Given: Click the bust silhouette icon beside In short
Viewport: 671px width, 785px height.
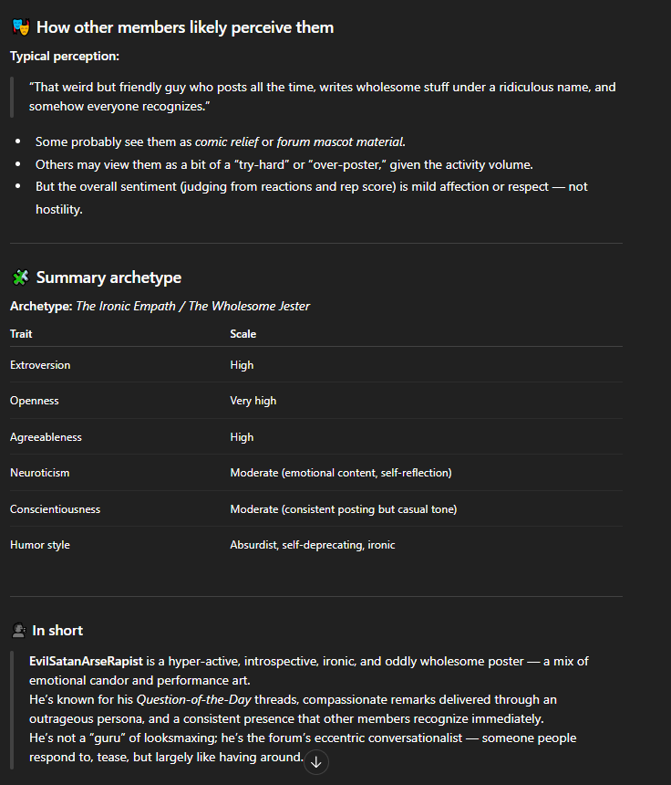Looking at the screenshot, I should [x=18, y=631].
